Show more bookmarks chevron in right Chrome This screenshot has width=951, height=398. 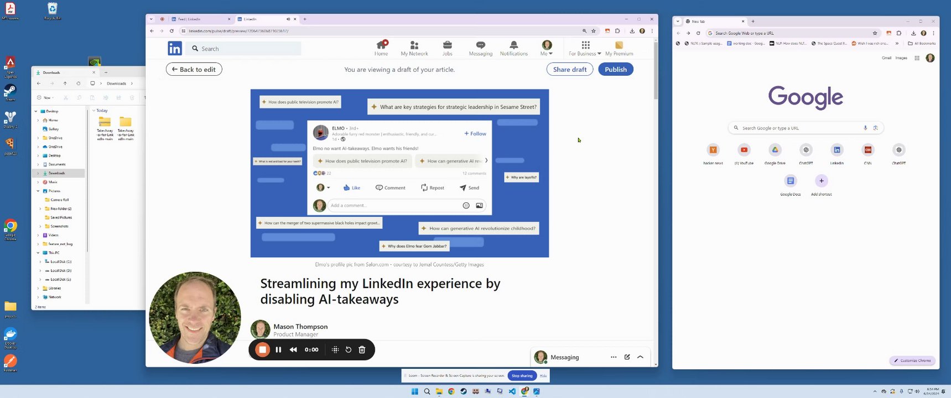[x=897, y=43]
